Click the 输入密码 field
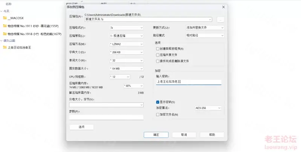 coord(189,82)
